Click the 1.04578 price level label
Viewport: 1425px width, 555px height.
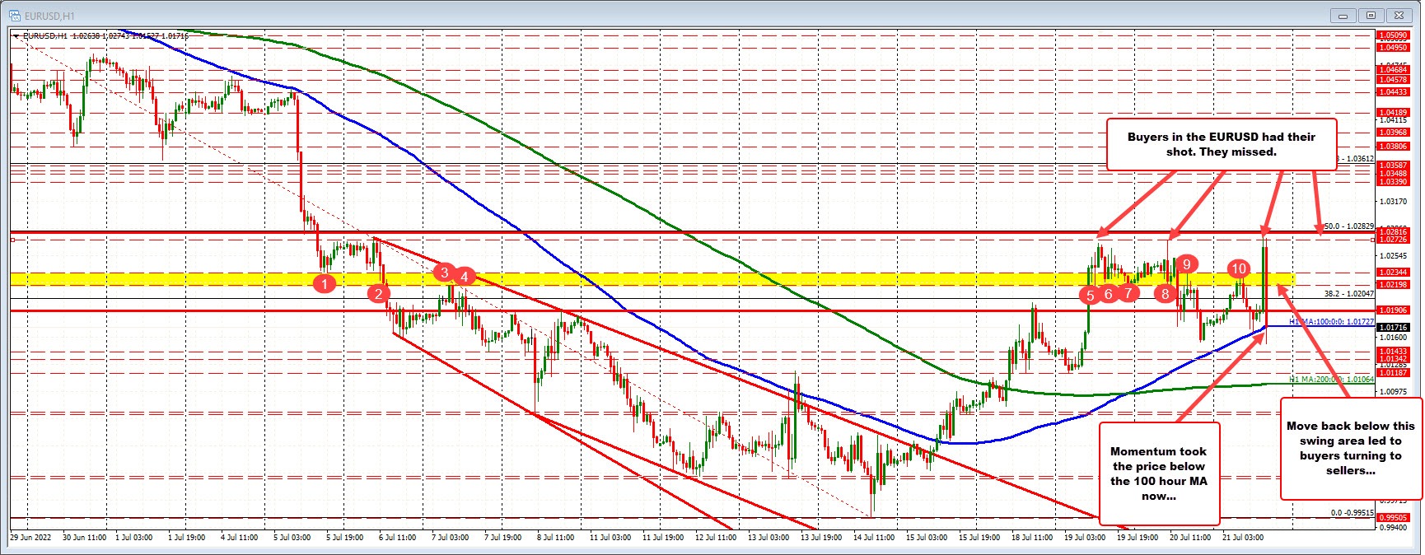[x=1392, y=80]
